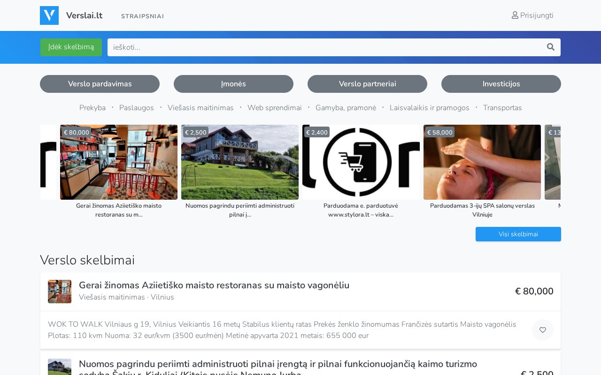Open the Prekyba subcategory
Viewport: 601px width, 375px height.
(92, 108)
